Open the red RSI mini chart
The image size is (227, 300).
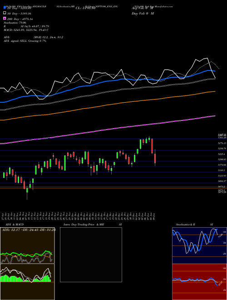tap(199, 282)
